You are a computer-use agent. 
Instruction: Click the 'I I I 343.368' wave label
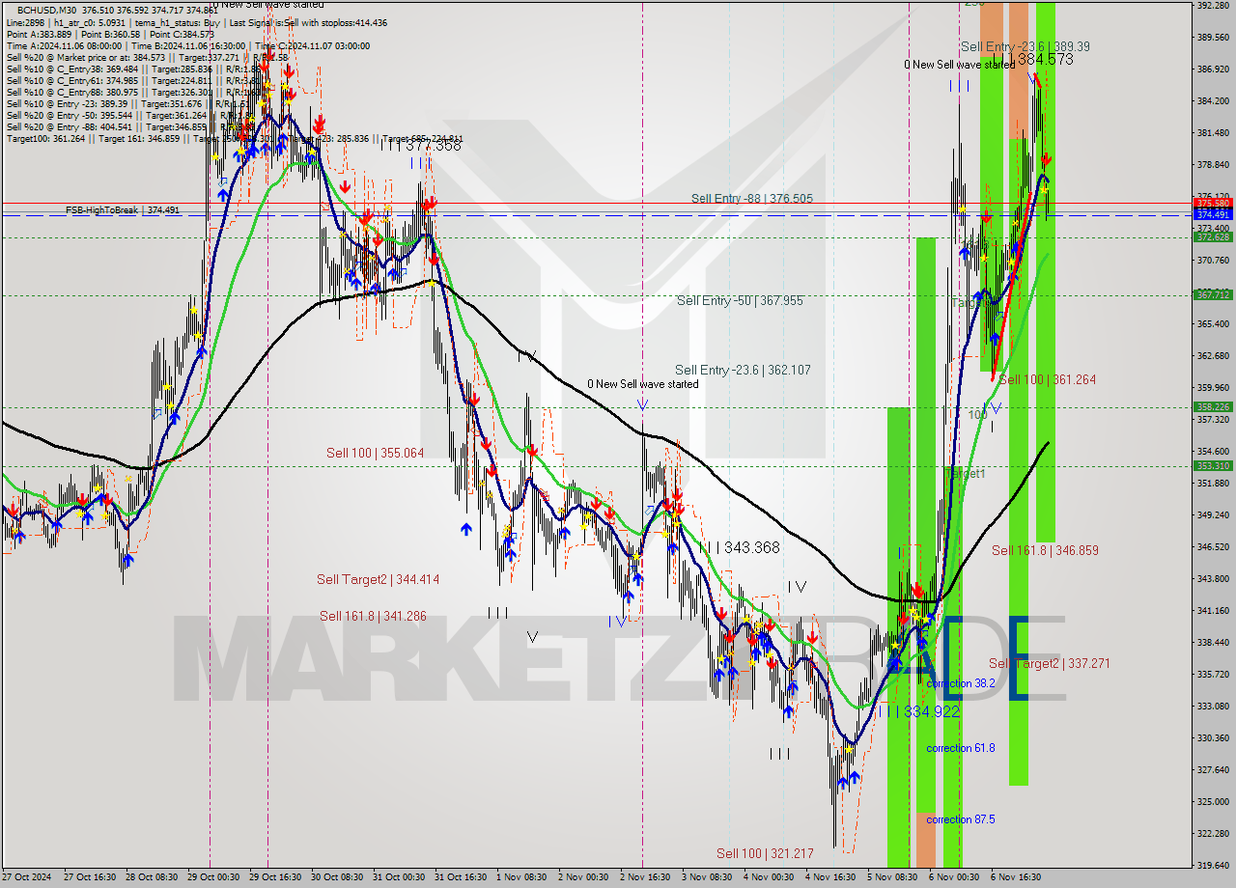click(739, 547)
